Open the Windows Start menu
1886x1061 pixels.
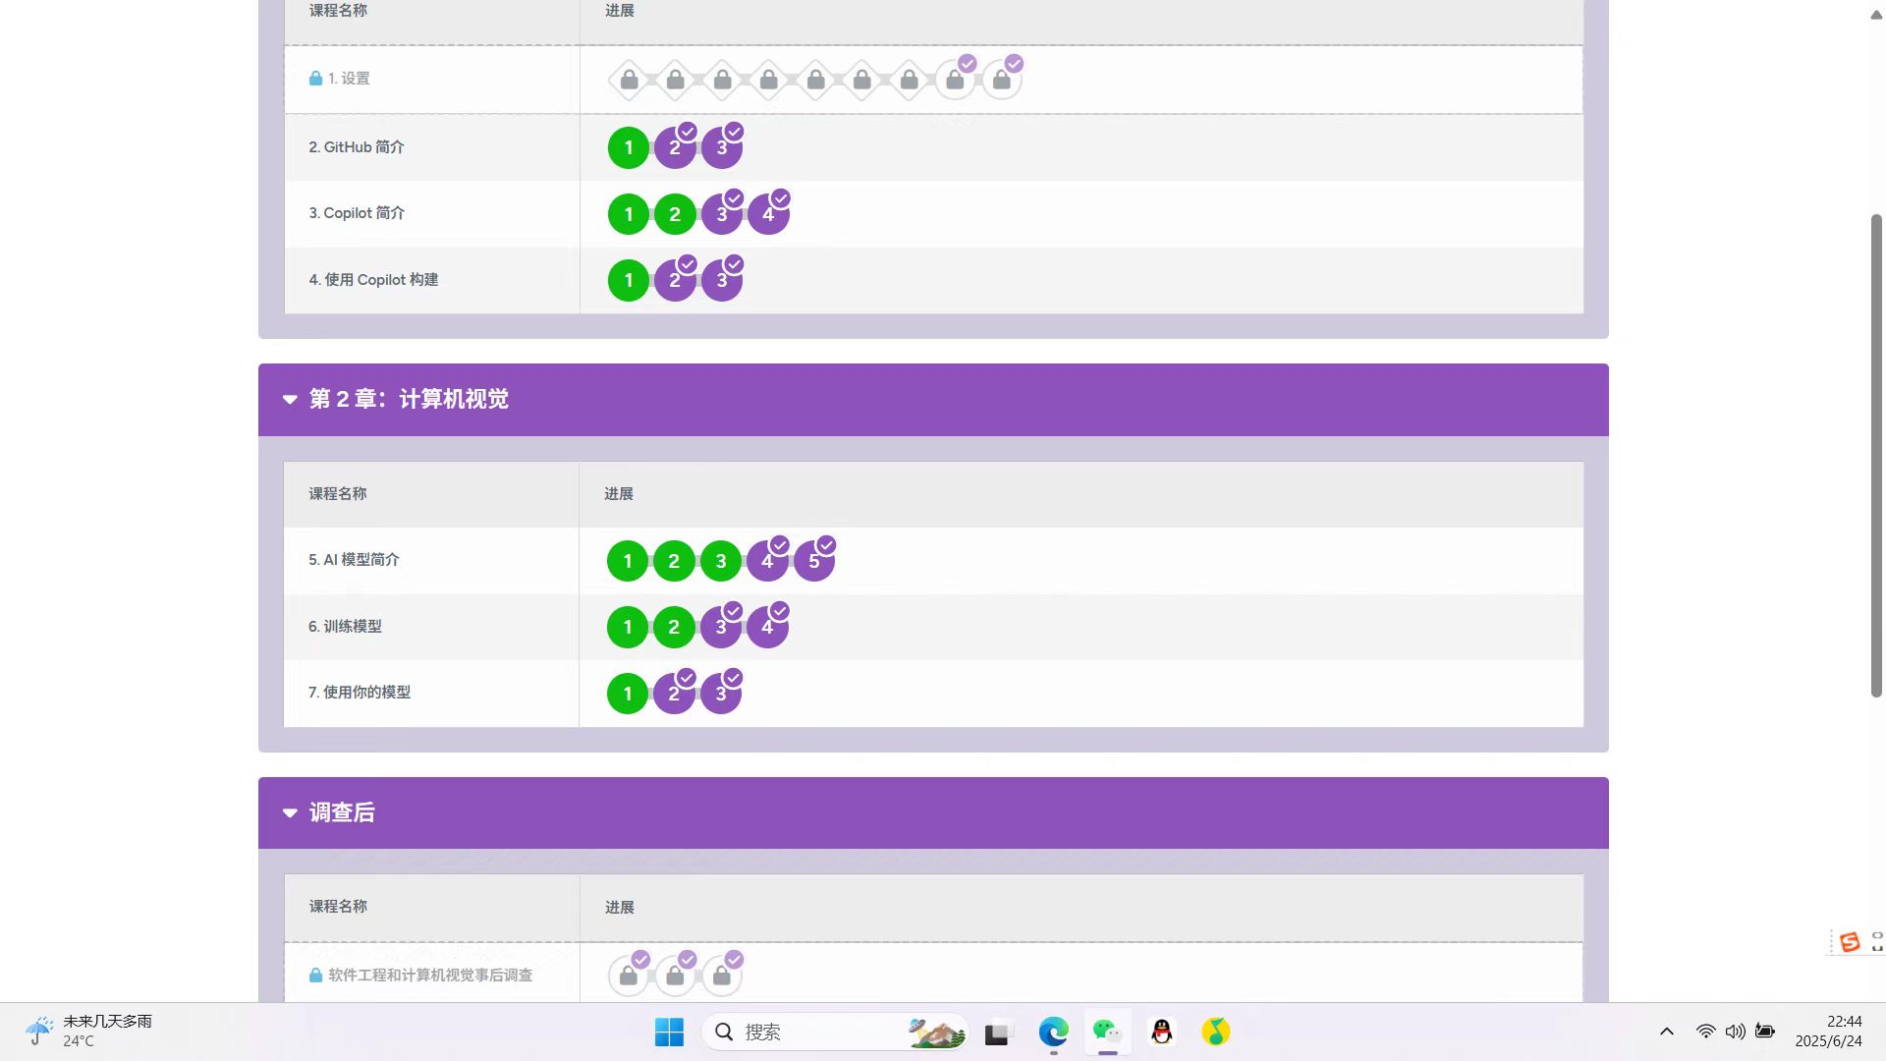tap(669, 1033)
